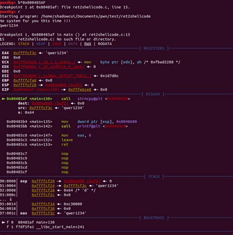Click the strncpy@plt call target
233x235 pixels.
(x=90, y=99)
